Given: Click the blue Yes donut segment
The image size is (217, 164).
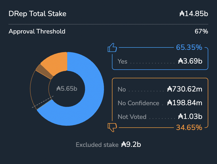Looking at the screenshot, I should coord(91,95).
